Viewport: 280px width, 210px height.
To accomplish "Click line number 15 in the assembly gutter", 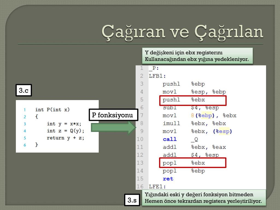I will coord(140,179).
